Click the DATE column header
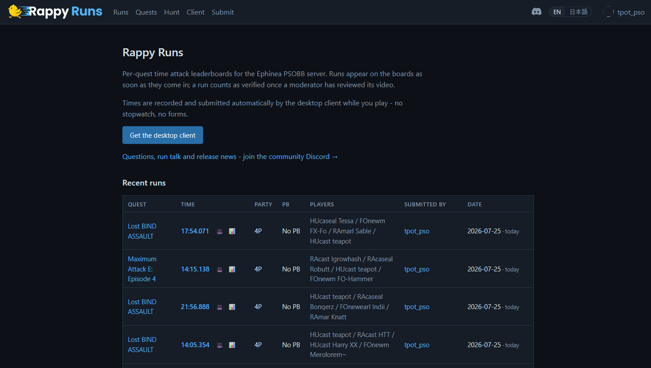The width and height of the screenshot is (651, 368). click(x=475, y=204)
